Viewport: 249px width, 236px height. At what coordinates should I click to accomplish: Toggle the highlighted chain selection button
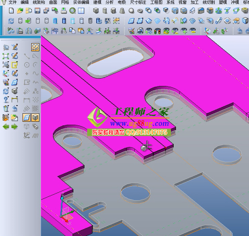pos(35,47)
